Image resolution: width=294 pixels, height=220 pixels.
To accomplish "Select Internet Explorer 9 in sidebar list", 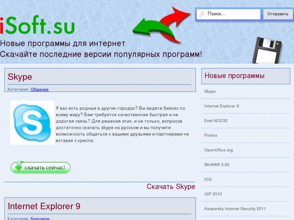I will tap(222, 106).
